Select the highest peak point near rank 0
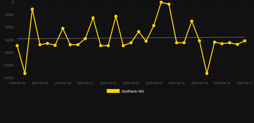 click(161, 2)
